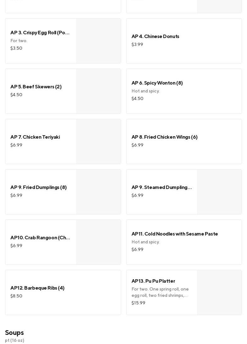Image resolution: width=247 pixels, height=344 pixels.
Task: Select the AP10. Crab Rangoon item title
Action: click(x=40, y=238)
